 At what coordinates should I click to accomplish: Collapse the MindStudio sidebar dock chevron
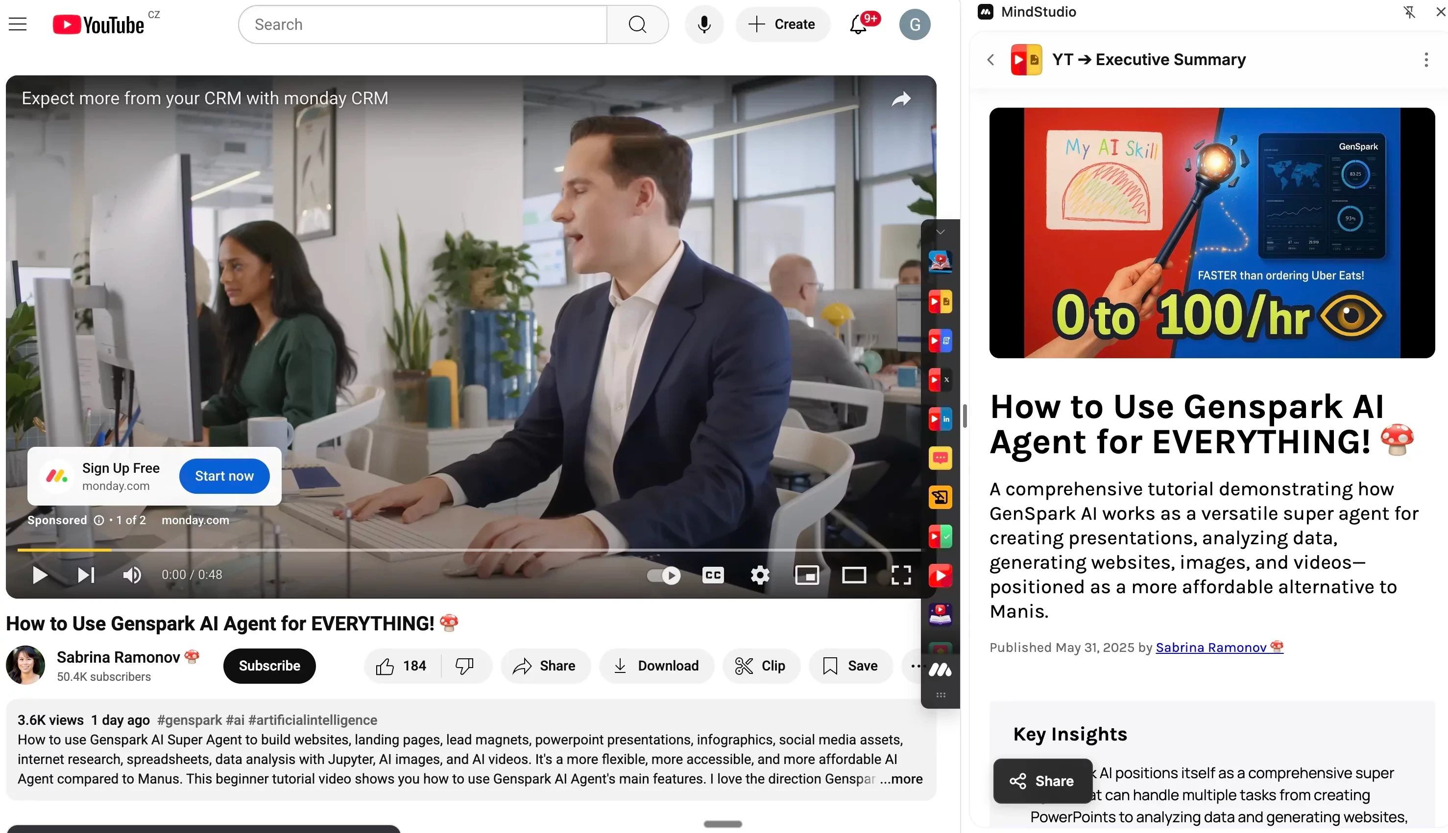[x=940, y=231]
